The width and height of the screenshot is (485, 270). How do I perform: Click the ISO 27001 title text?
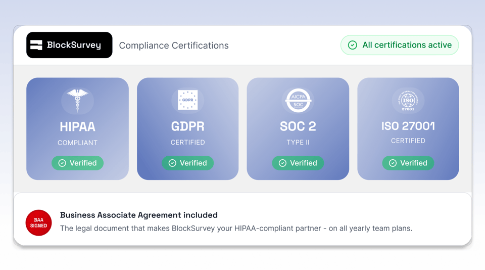click(x=408, y=126)
